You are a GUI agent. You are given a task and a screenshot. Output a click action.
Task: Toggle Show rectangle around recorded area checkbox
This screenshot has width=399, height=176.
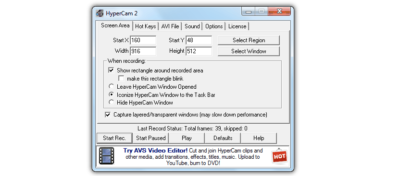pos(111,70)
